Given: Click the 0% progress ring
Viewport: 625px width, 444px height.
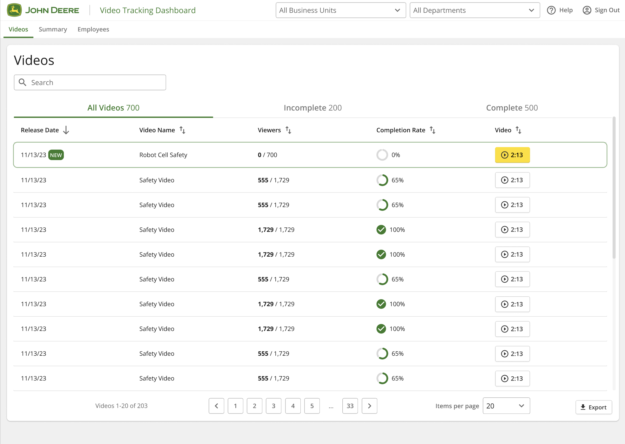Looking at the screenshot, I should tap(382, 155).
